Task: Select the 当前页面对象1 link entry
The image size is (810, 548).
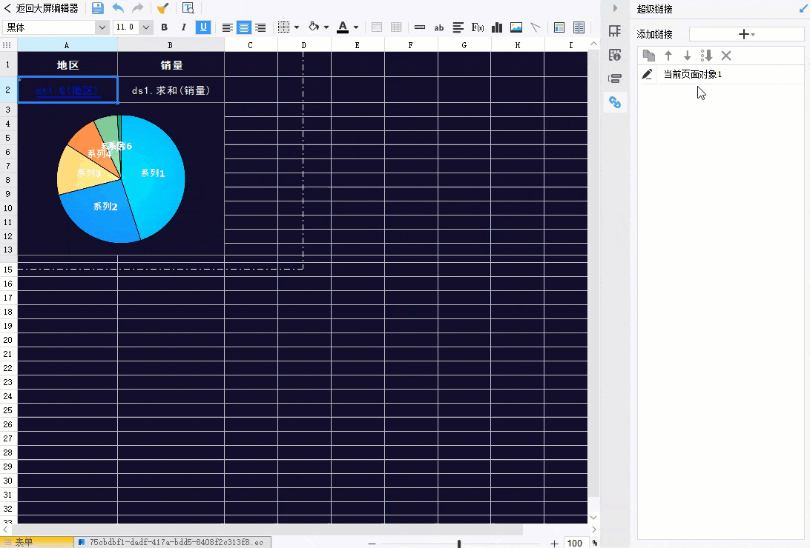Action: pyautogui.click(x=692, y=74)
